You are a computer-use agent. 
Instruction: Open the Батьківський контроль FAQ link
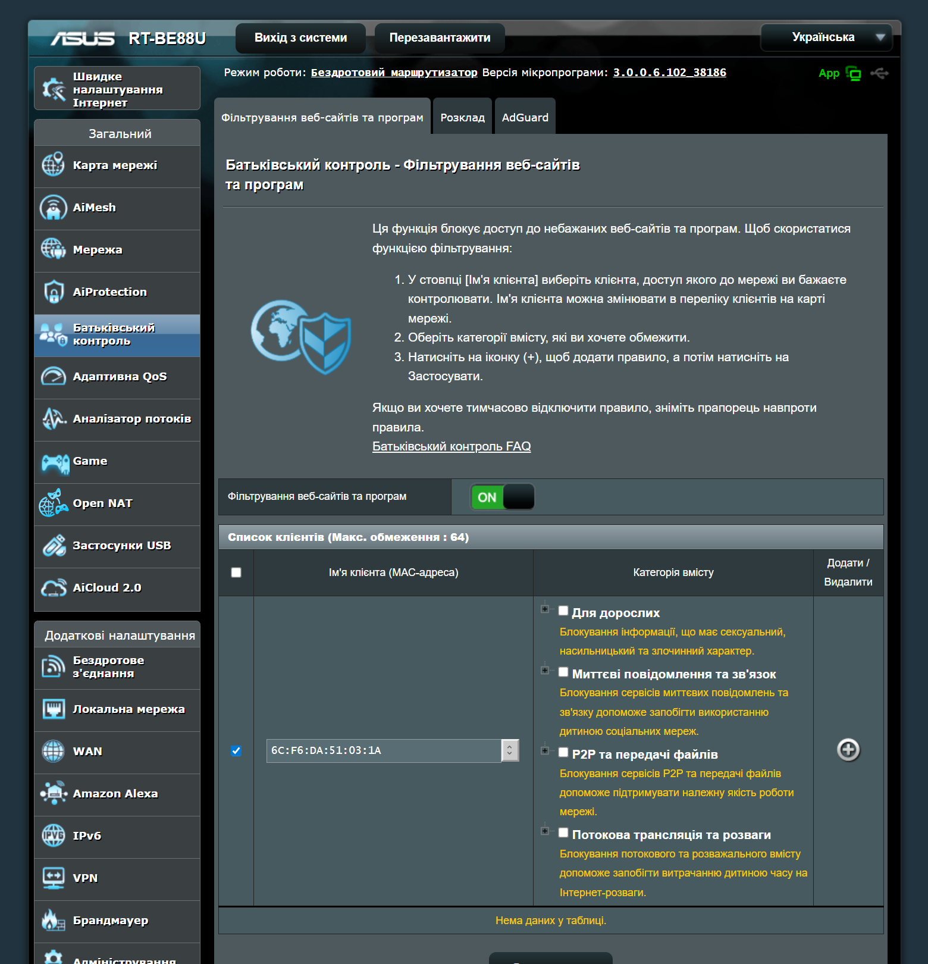452,446
